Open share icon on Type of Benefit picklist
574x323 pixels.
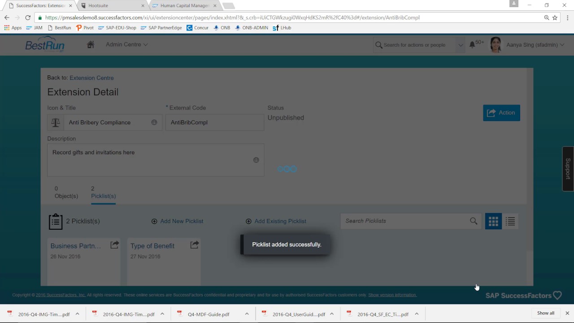(195, 245)
